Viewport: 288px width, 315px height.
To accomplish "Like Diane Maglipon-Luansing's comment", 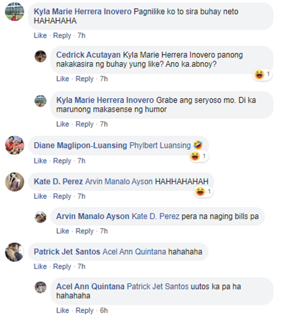I will (40, 161).
